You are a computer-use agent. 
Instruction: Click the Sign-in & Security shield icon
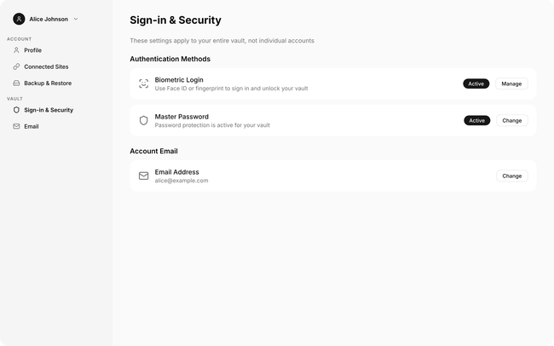[16, 110]
